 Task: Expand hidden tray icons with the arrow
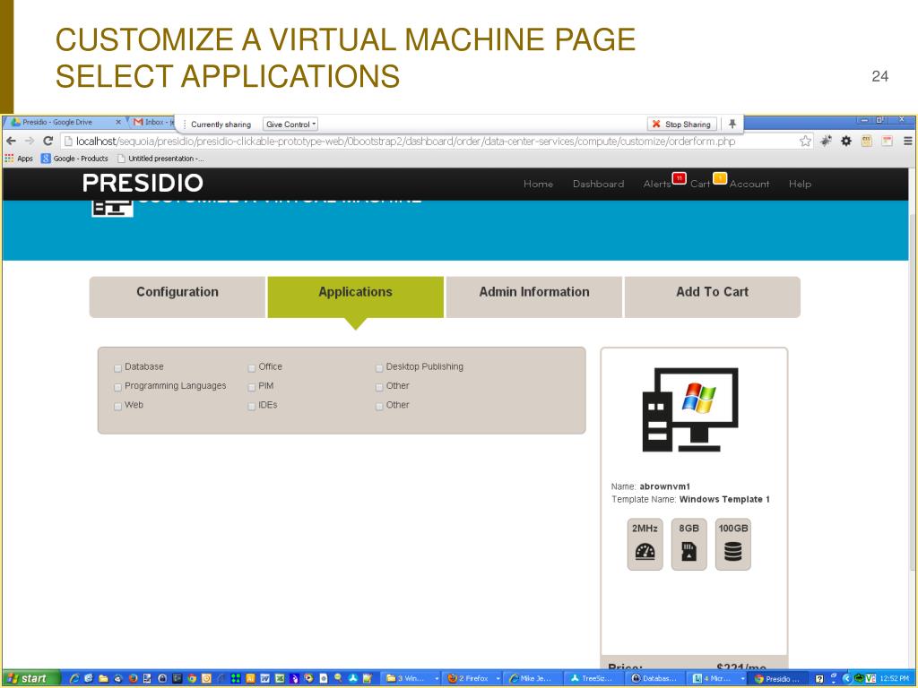point(846,679)
